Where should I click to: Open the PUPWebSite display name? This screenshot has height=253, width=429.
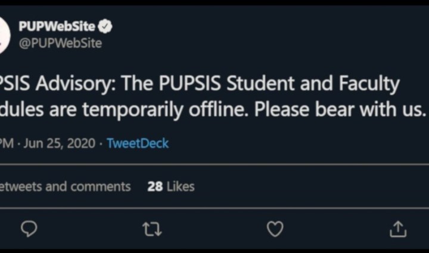[x=58, y=27]
